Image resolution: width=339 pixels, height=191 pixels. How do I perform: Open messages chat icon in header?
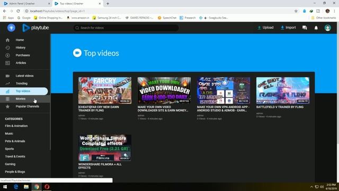tap(305, 28)
